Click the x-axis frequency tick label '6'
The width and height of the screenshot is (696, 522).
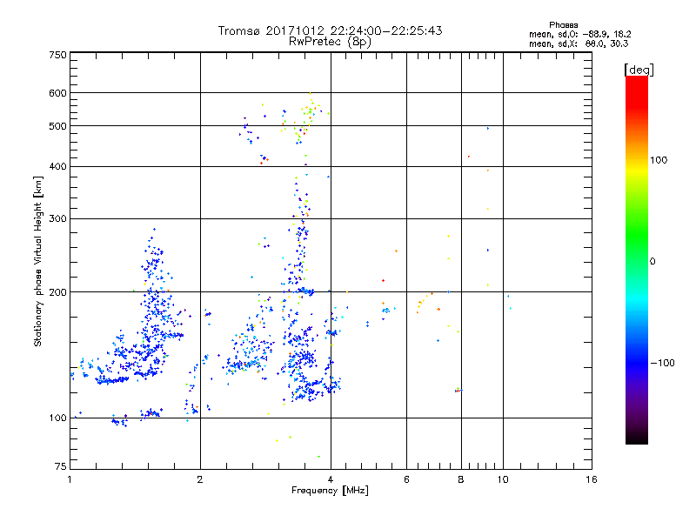406,479
